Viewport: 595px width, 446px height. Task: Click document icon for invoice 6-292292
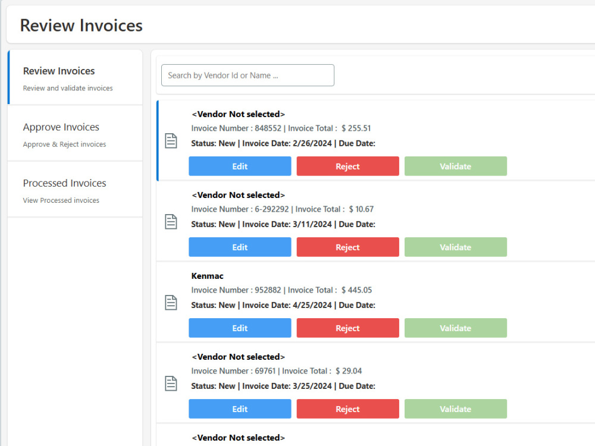tap(171, 221)
